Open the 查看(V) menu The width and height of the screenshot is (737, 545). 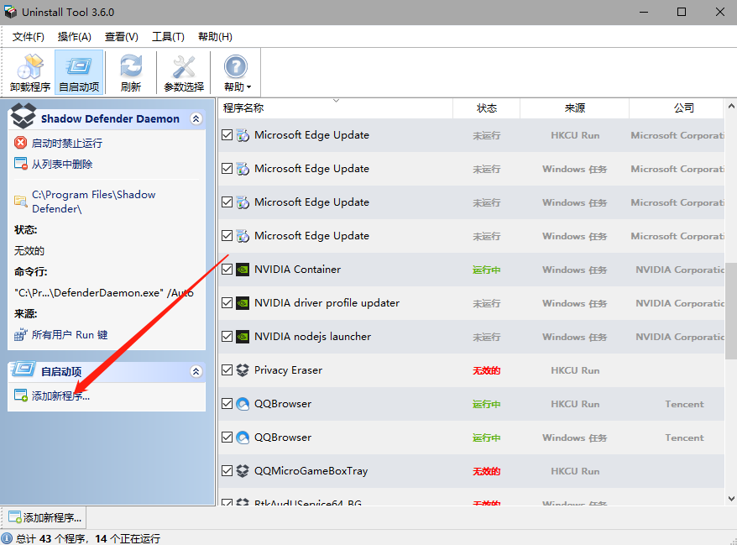pyautogui.click(x=121, y=37)
